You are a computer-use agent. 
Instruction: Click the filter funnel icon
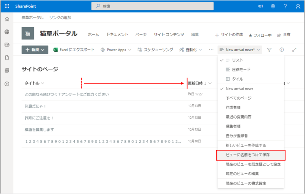pos(269,50)
